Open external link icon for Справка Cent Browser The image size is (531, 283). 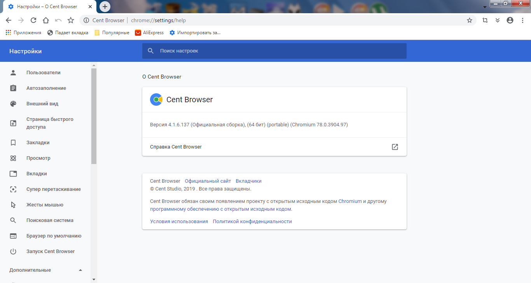(x=395, y=147)
